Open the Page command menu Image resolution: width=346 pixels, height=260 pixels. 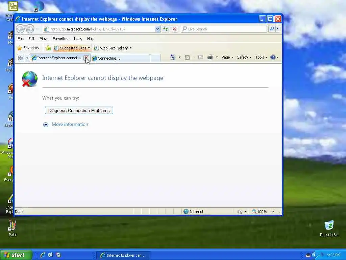[227, 57]
